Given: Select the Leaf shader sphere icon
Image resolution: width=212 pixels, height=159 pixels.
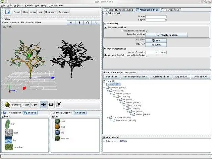Looking at the screenshot, I should pos(57,121).
